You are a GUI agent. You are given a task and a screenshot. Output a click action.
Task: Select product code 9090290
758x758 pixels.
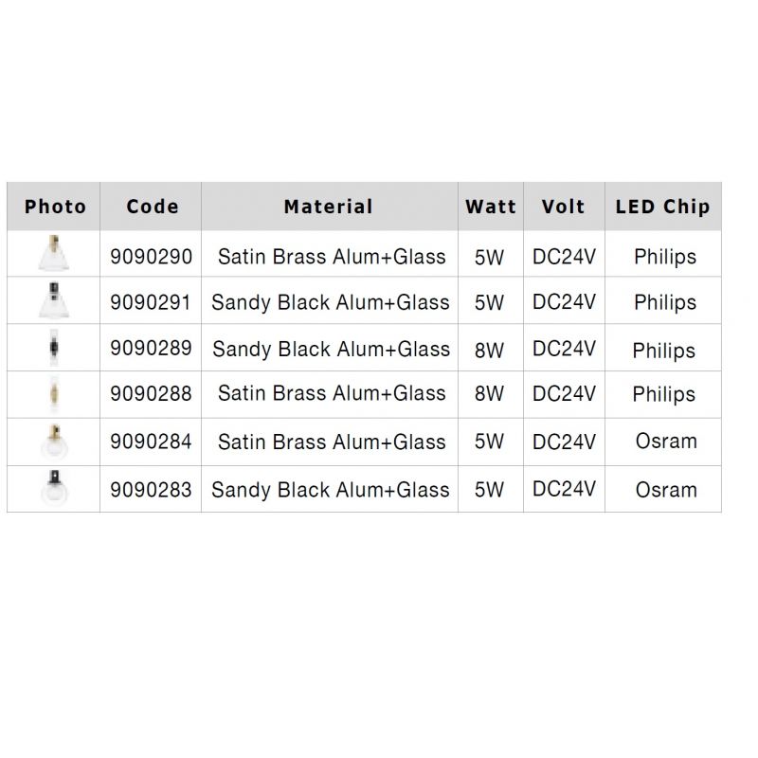click(x=151, y=257)
